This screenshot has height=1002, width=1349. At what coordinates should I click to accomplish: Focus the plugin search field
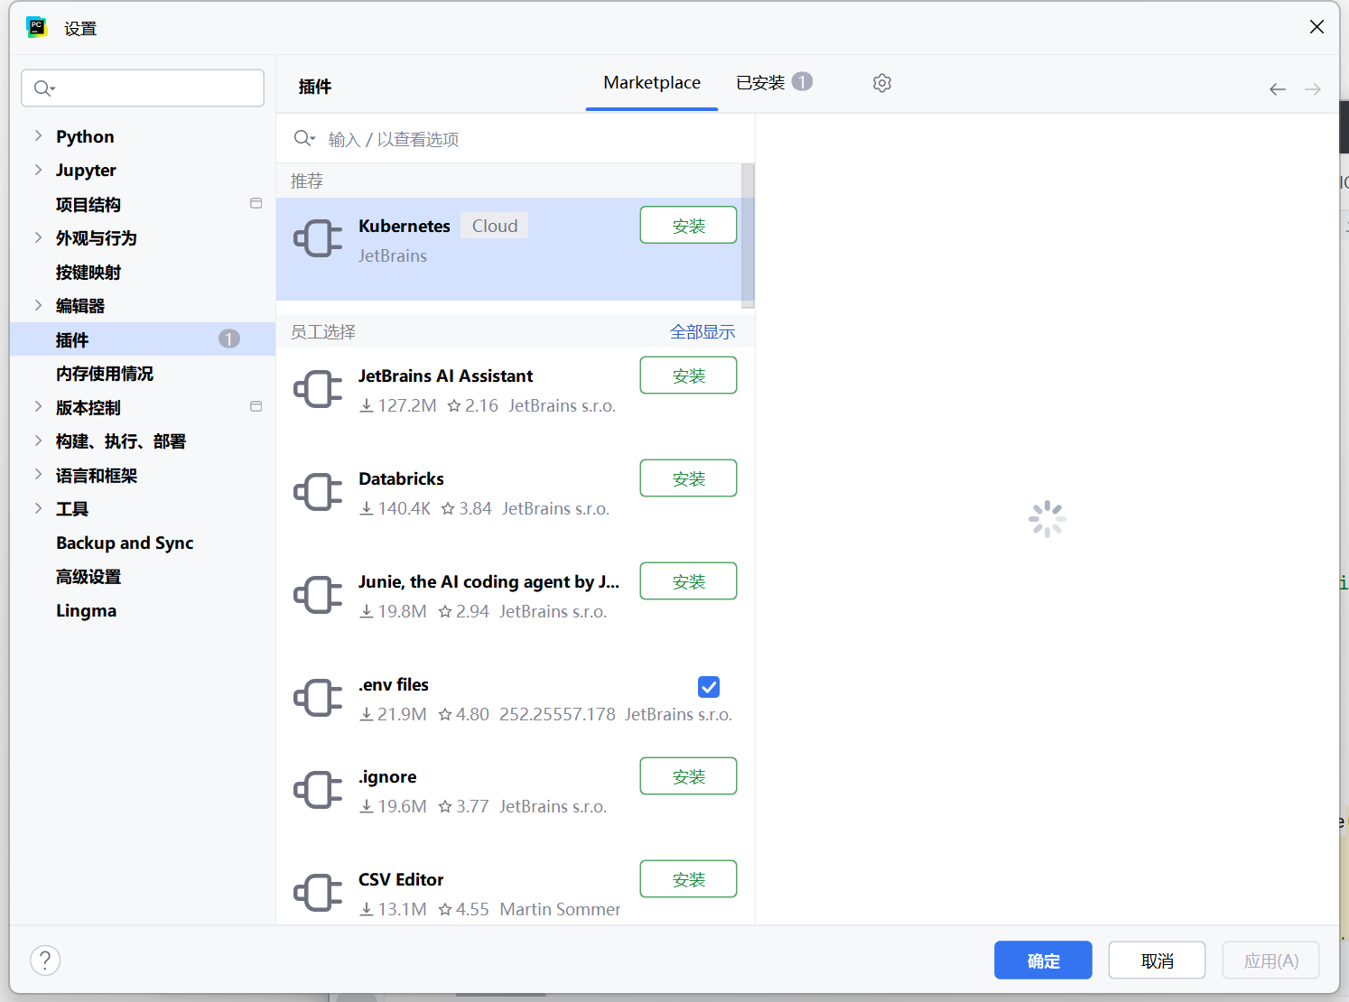[516, 138]
